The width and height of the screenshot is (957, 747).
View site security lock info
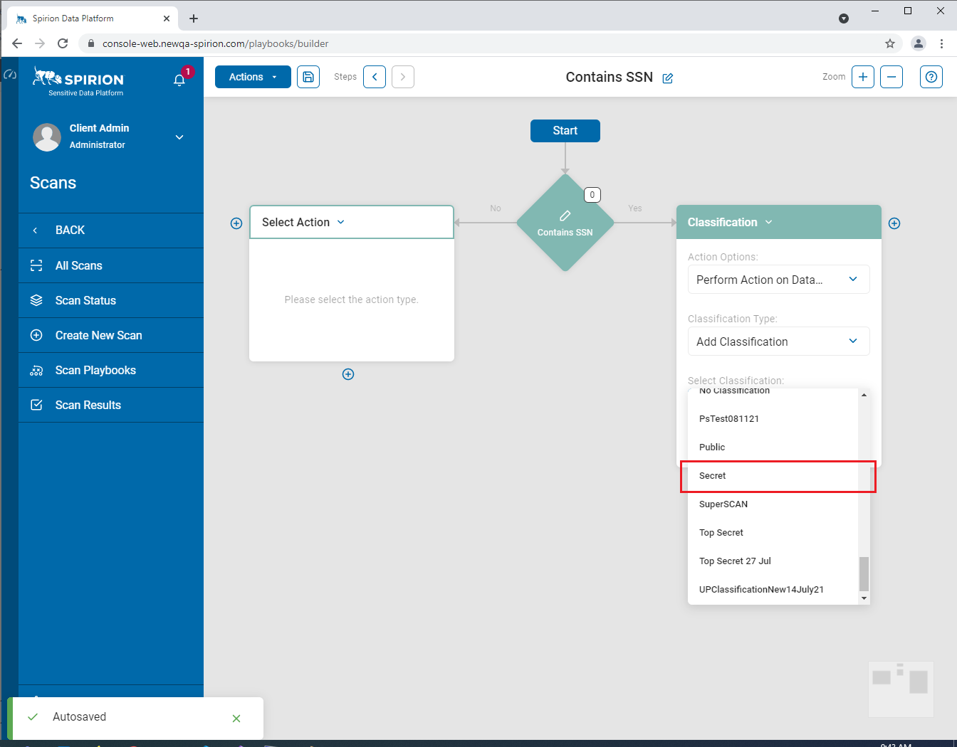(90, 43)
